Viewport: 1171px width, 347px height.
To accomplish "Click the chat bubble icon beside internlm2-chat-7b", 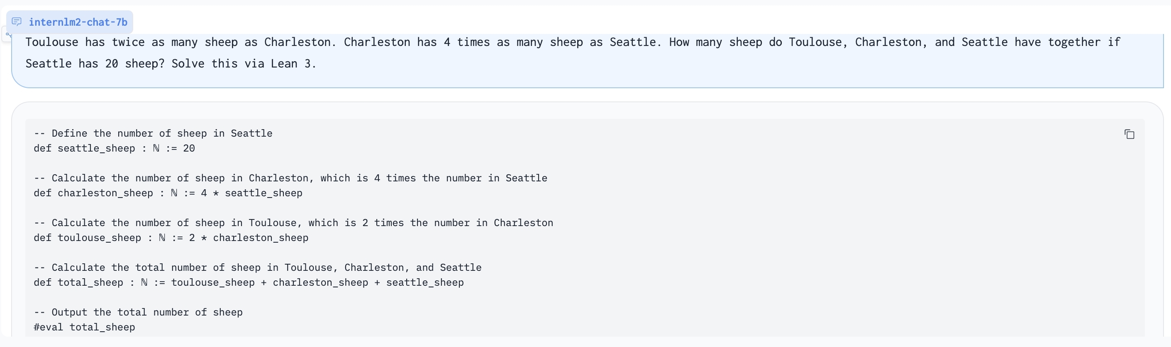I will pyautogui.click(x=17, y=22).
